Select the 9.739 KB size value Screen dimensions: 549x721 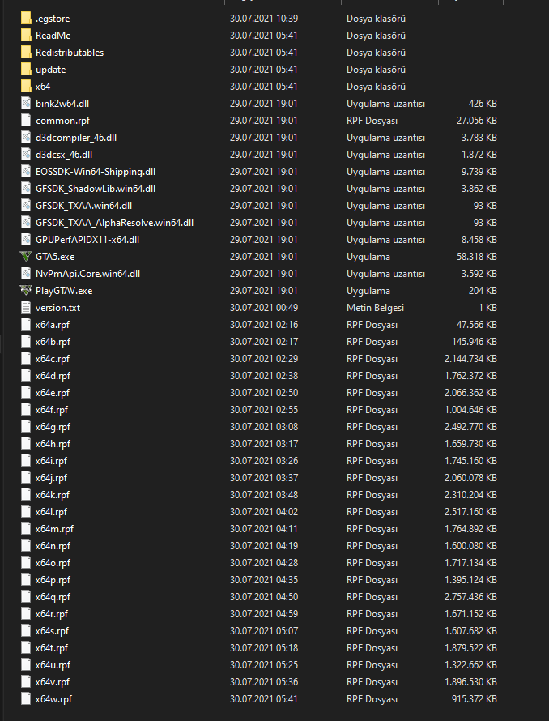coord(479,172)
